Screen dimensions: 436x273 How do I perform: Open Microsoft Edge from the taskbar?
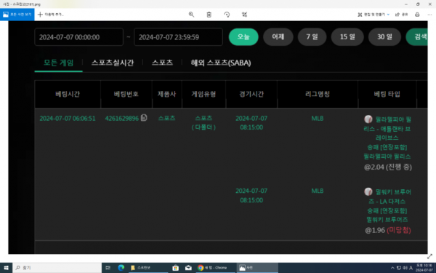[121, 268]
